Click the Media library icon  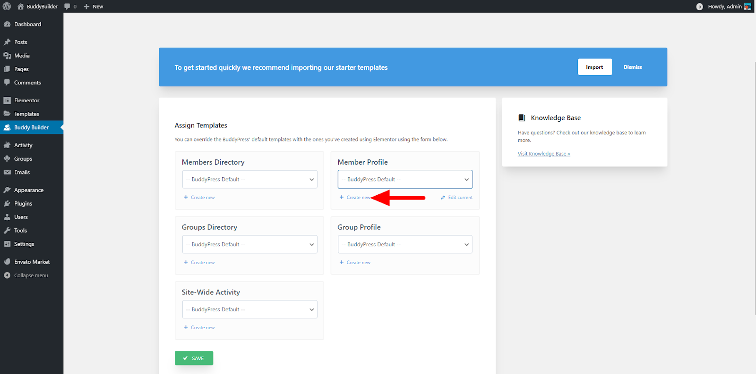7,56
